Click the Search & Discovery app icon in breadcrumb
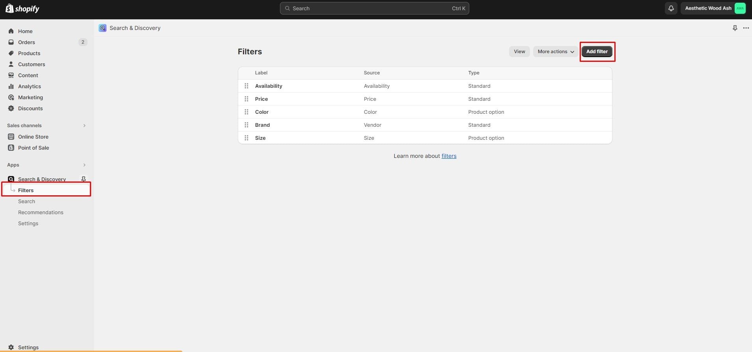 [x=103, y=28]
